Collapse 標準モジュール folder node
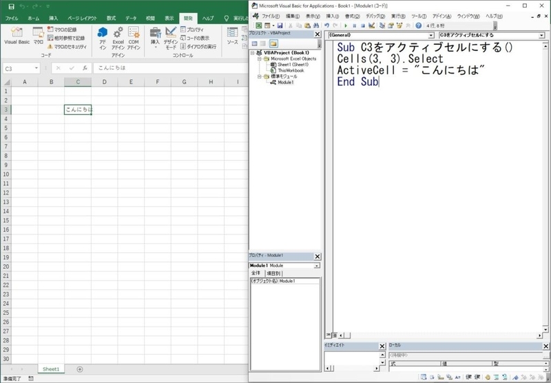Viewport: 551px width, 383px height. 260,76
